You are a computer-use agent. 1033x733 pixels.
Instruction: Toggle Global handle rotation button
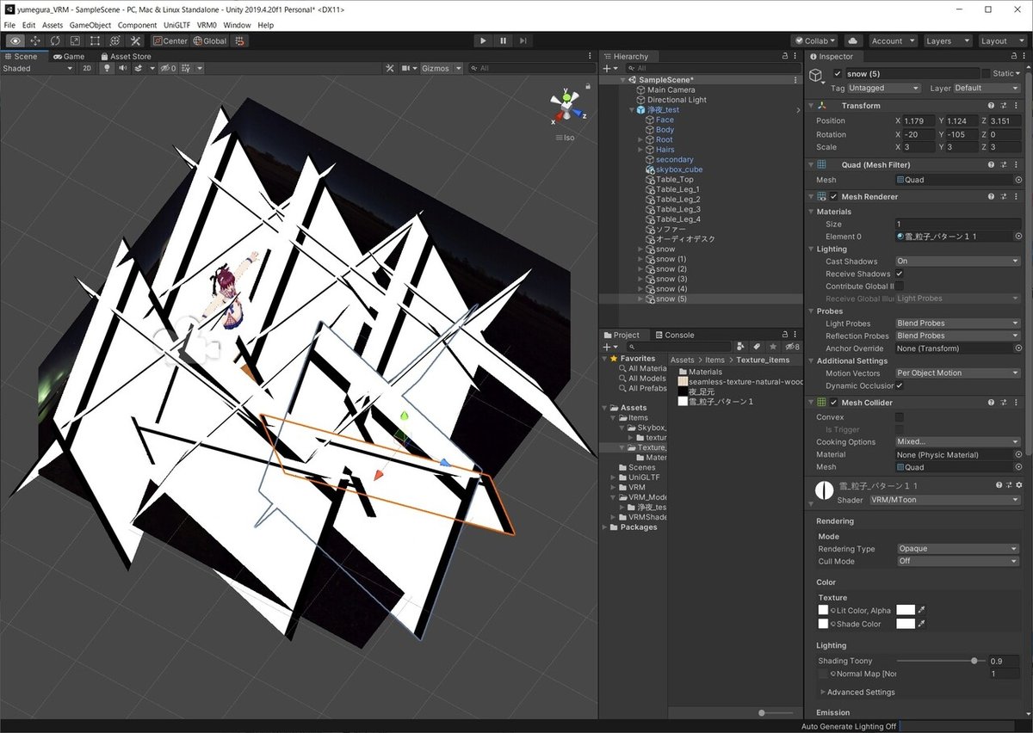pos(210,40)
